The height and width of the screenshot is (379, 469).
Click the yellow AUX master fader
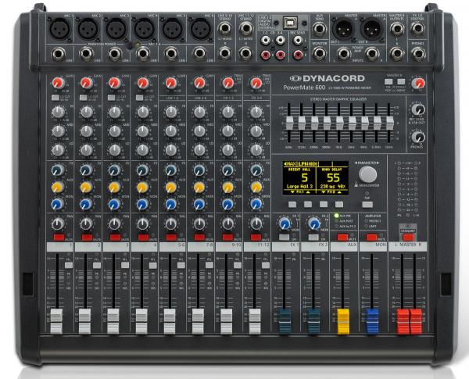click(x=343, y=321)
